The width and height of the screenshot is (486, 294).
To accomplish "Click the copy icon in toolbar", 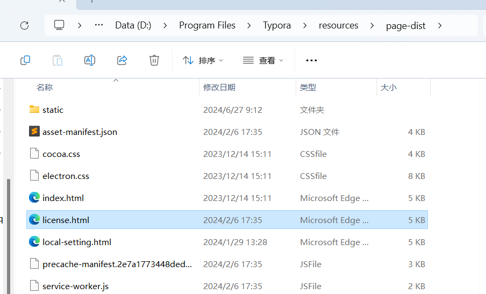I will tap(25, 60).
